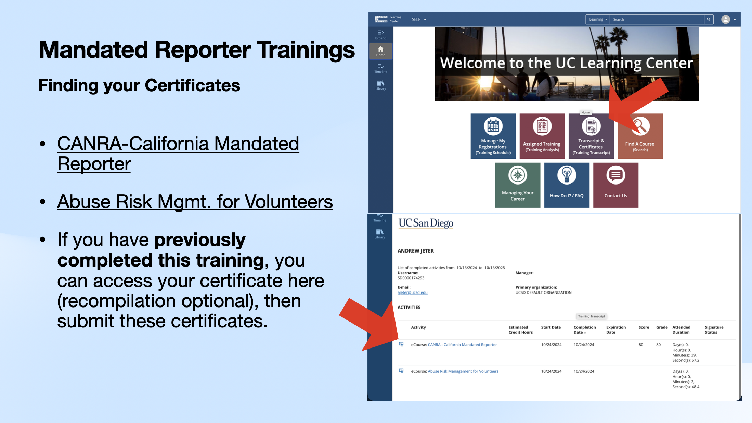Open the SELF menu
The height and width of the screenshot is (423, 752).
click(418, 19)
